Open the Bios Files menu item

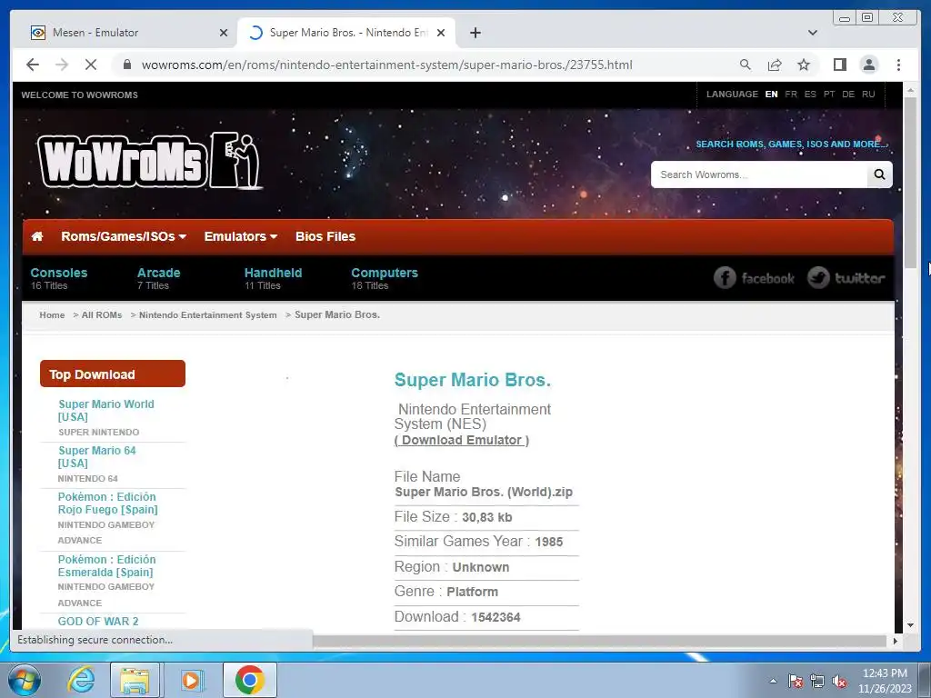click(325, 236)
